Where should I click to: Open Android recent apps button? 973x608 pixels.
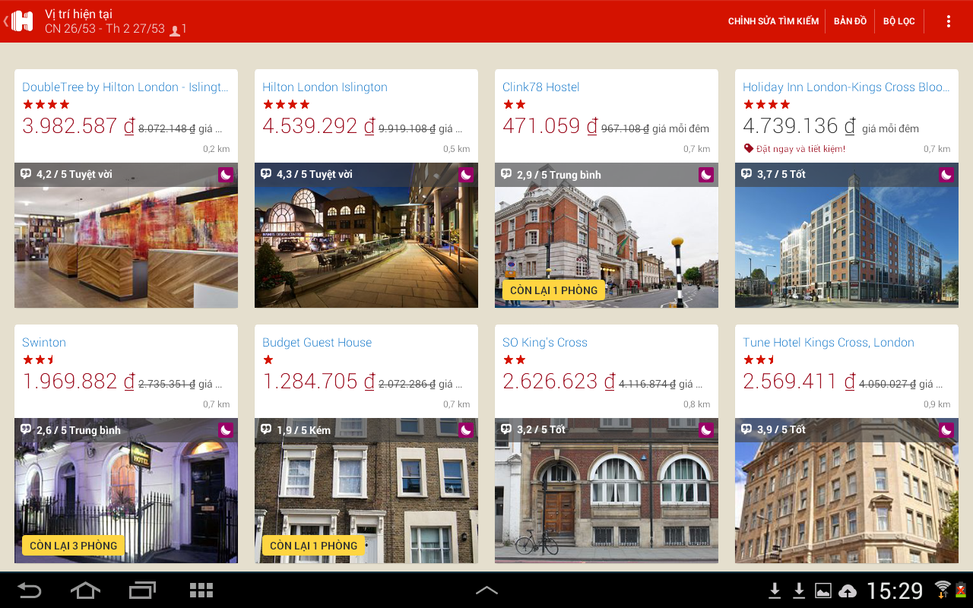click(142, 591)
